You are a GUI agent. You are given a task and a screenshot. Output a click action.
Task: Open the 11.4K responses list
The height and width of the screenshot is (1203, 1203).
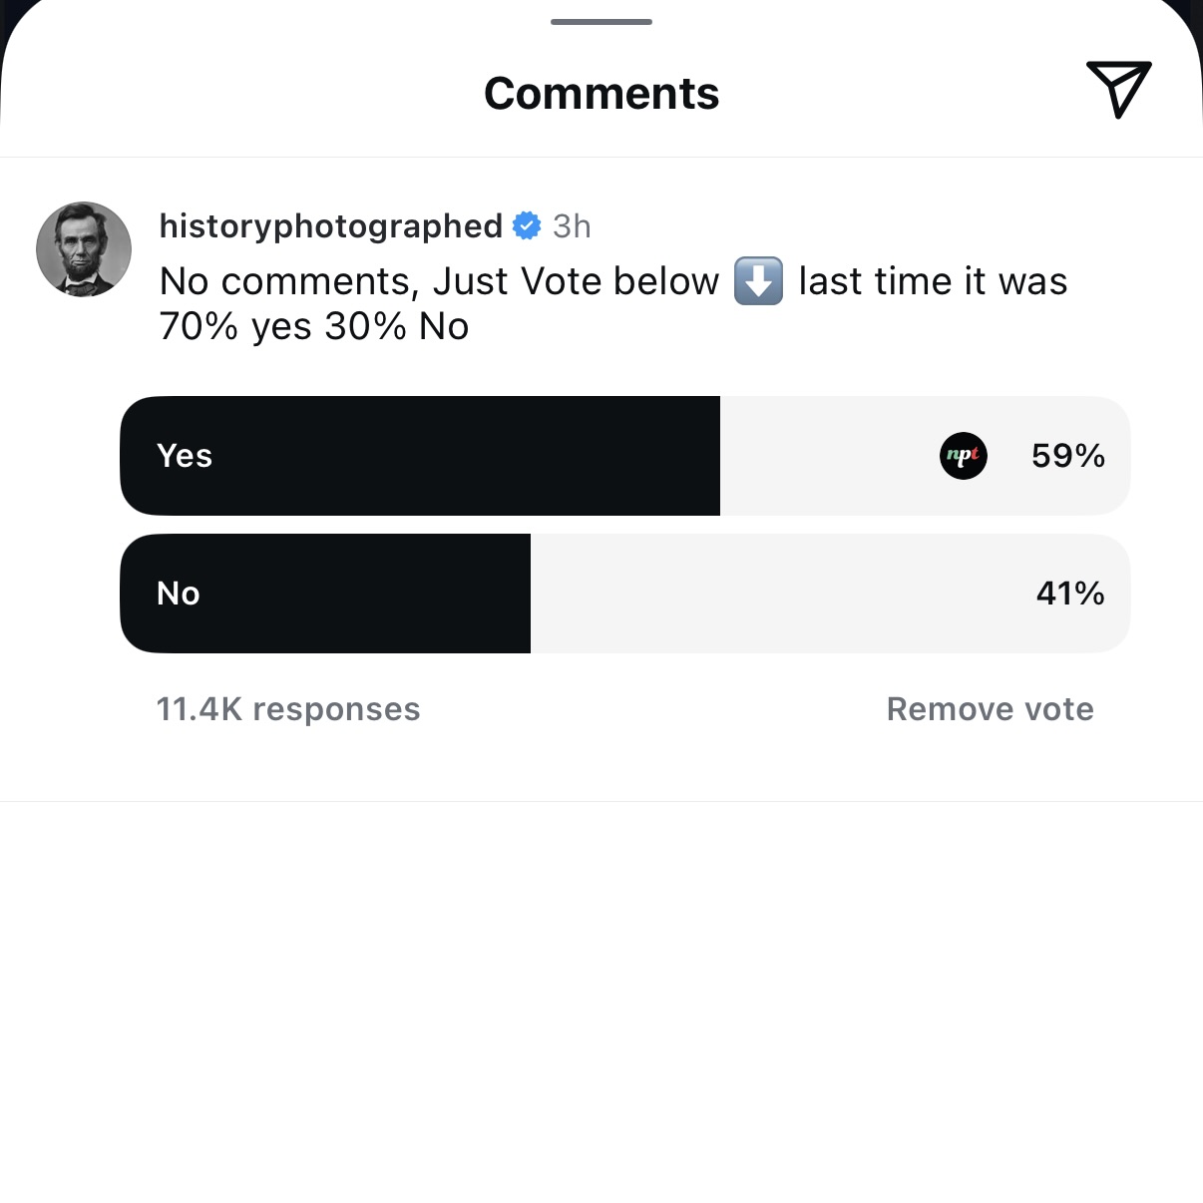coord(288,709)
